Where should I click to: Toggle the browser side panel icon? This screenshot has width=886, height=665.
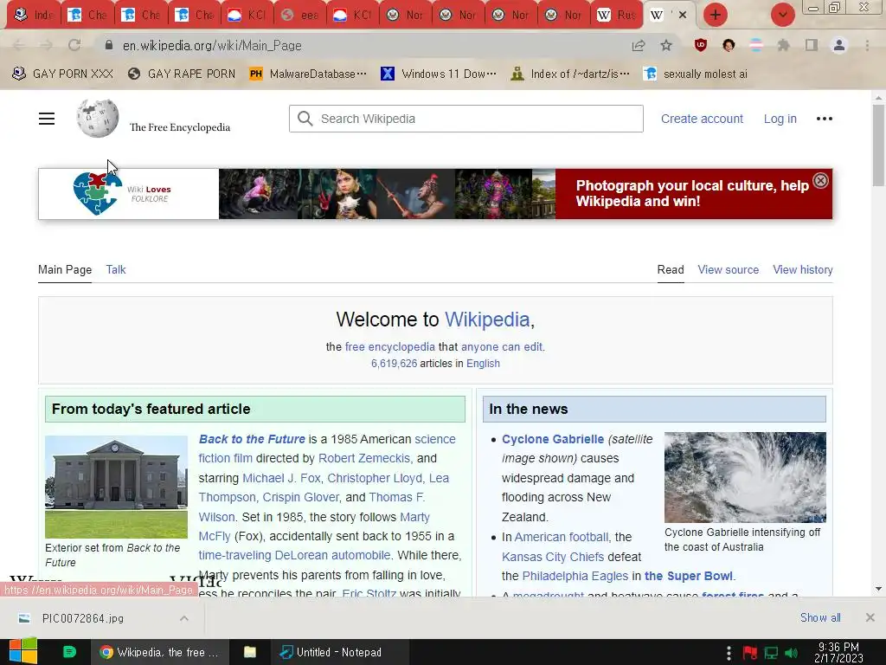[x=812, y=45]
